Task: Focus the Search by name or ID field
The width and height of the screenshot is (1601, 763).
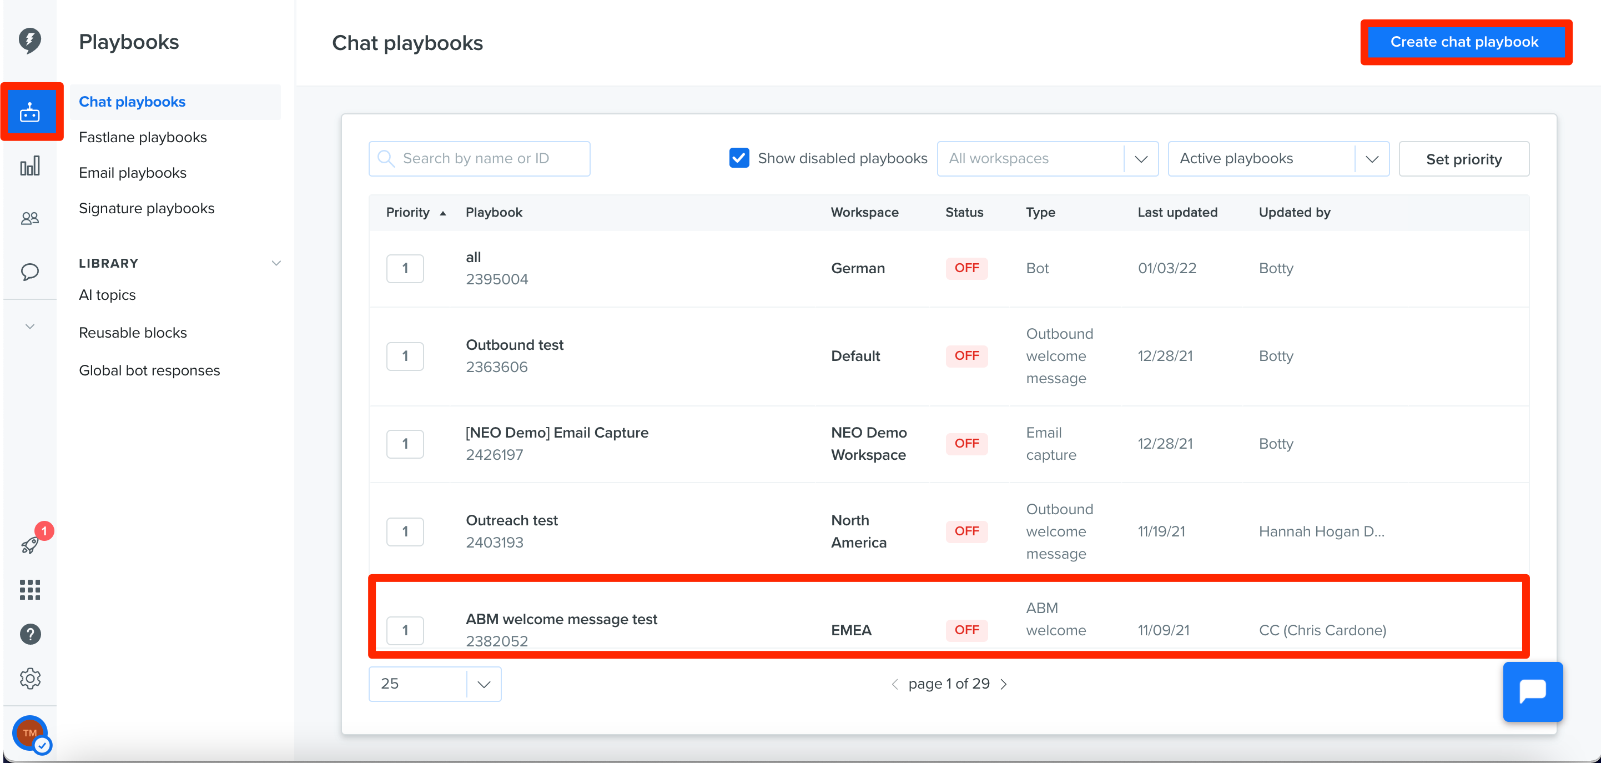Action: point(479,159)
